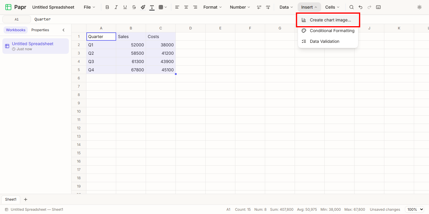
Task: Align text right
Action: tap(195, 7)
